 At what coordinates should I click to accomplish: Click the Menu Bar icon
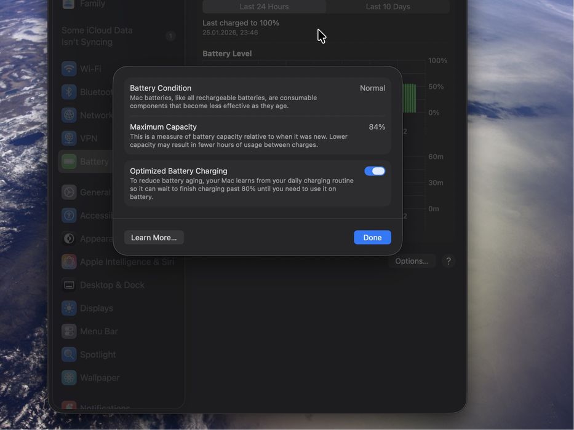coord(69,331)
